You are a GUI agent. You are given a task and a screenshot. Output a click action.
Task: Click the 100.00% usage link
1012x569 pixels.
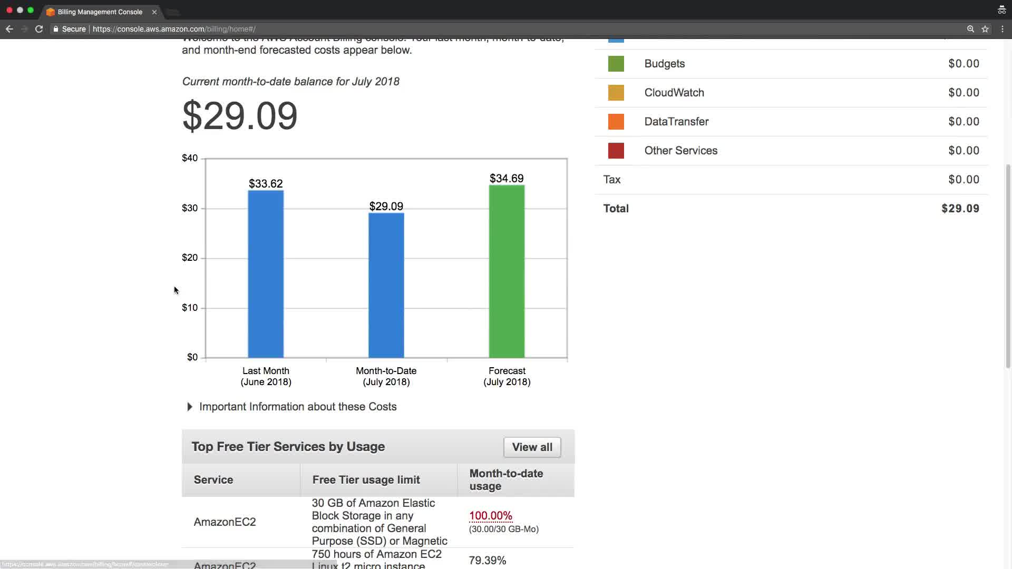click(490, 516)
